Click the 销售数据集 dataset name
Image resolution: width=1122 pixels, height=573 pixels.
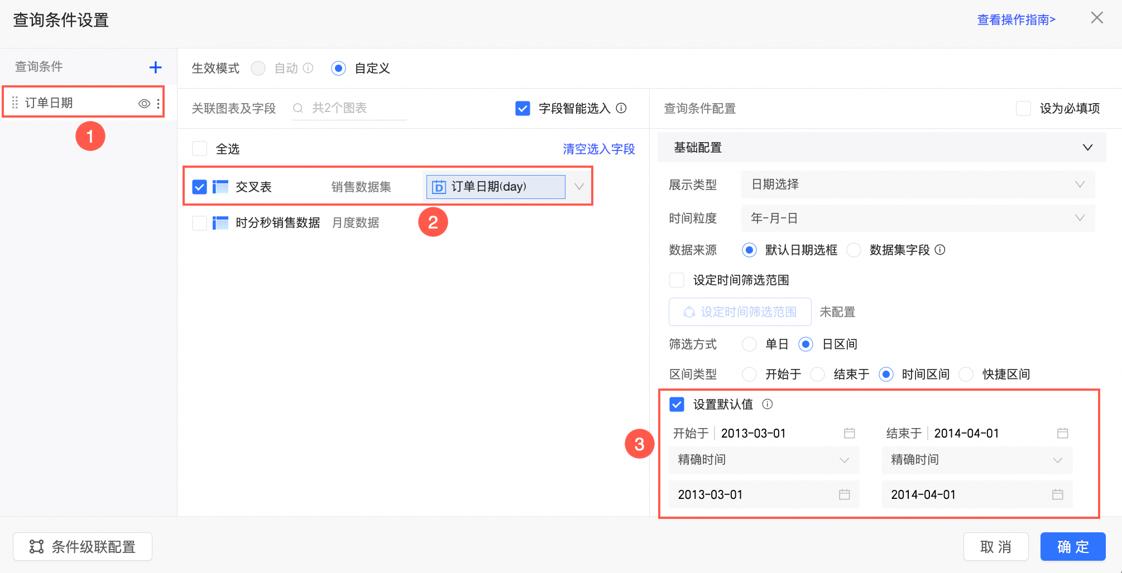[x=361, y=187]
